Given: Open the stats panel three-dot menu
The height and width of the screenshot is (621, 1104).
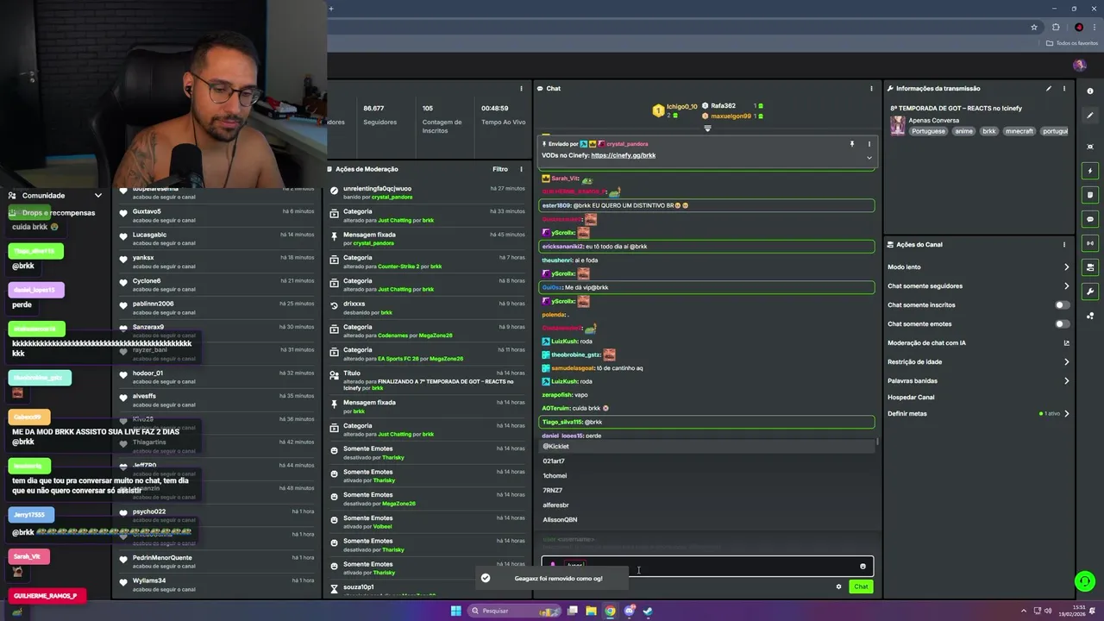Looking at the screenshot, I should point(521,88).
